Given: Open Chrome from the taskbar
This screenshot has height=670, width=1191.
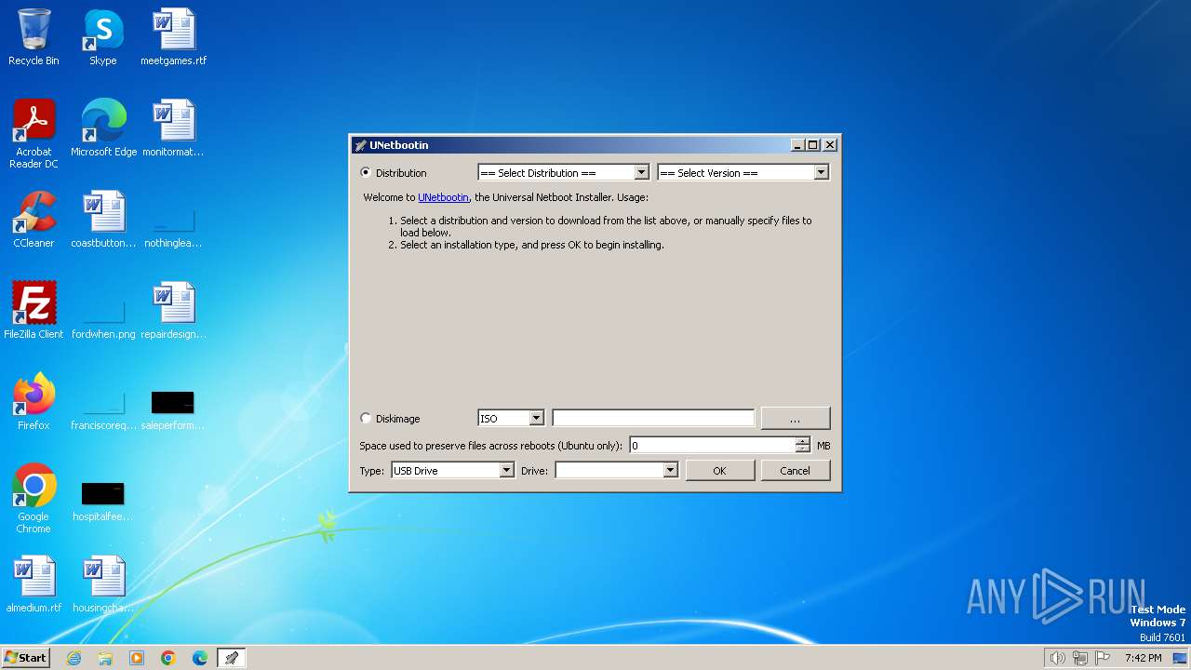Looking at the screenshot, I should (168, 658).
